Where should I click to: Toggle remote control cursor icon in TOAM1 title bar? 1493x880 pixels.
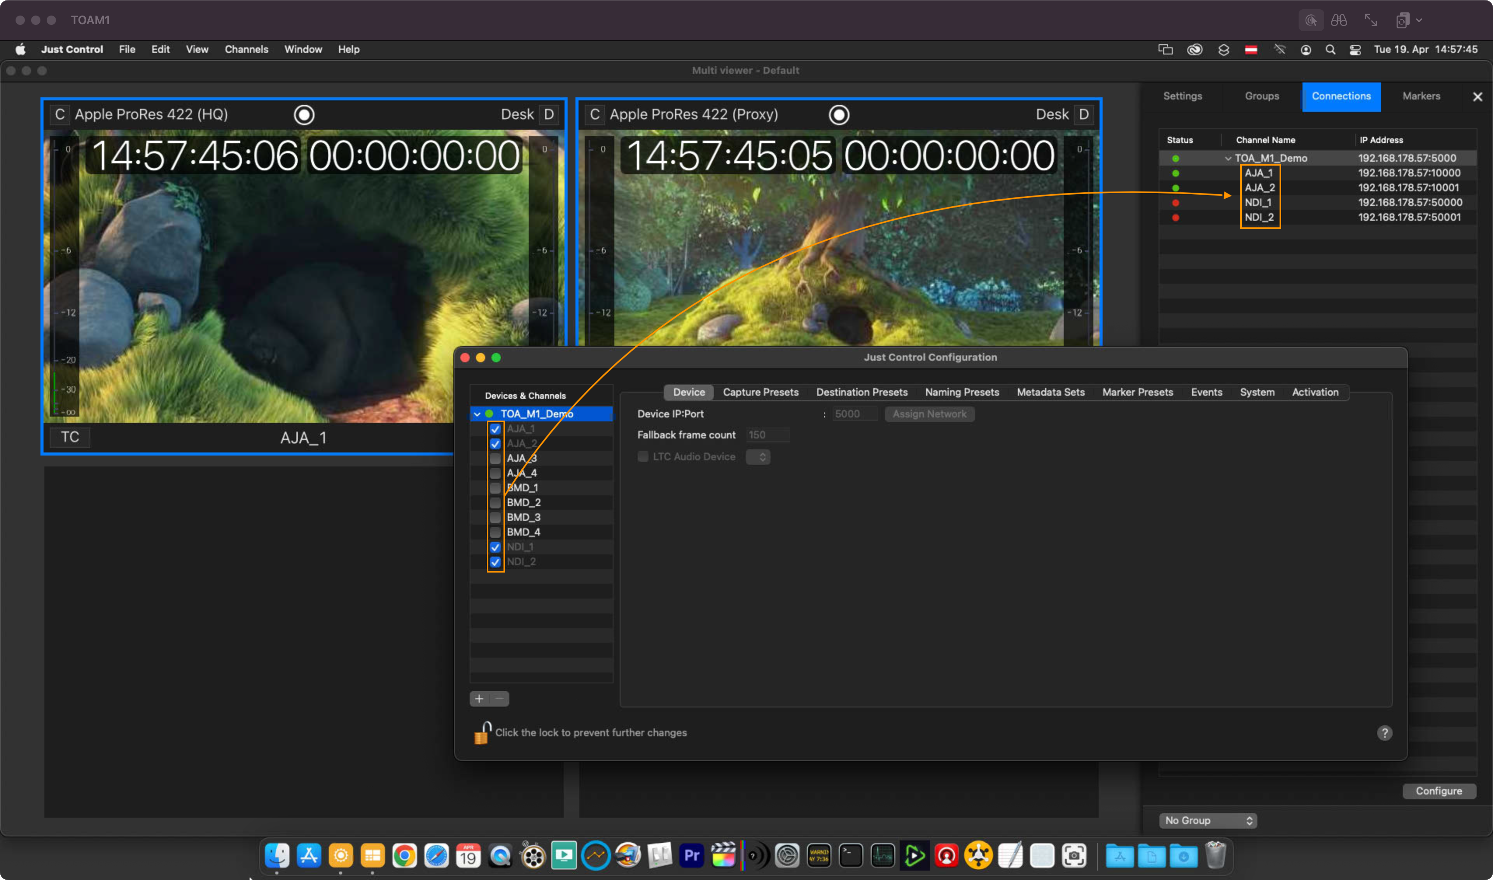point(1311,20)
